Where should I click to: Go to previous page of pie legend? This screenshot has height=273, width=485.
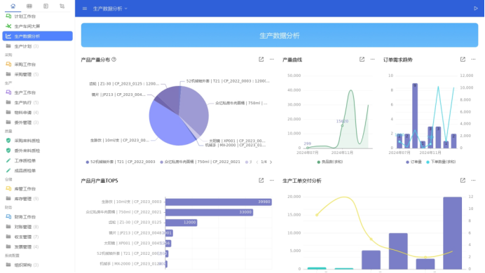tap(257, 162)
